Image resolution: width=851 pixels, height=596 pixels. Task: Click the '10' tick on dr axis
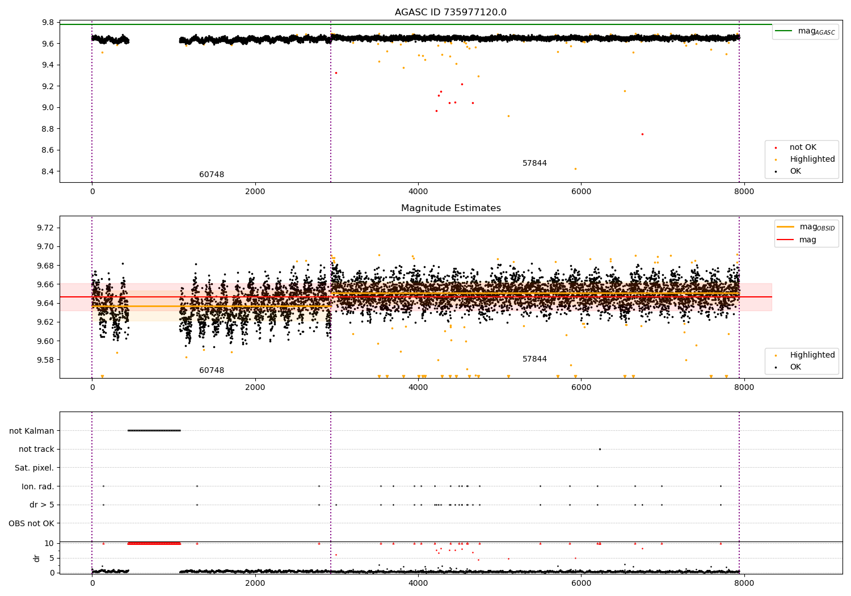point(49,544)
